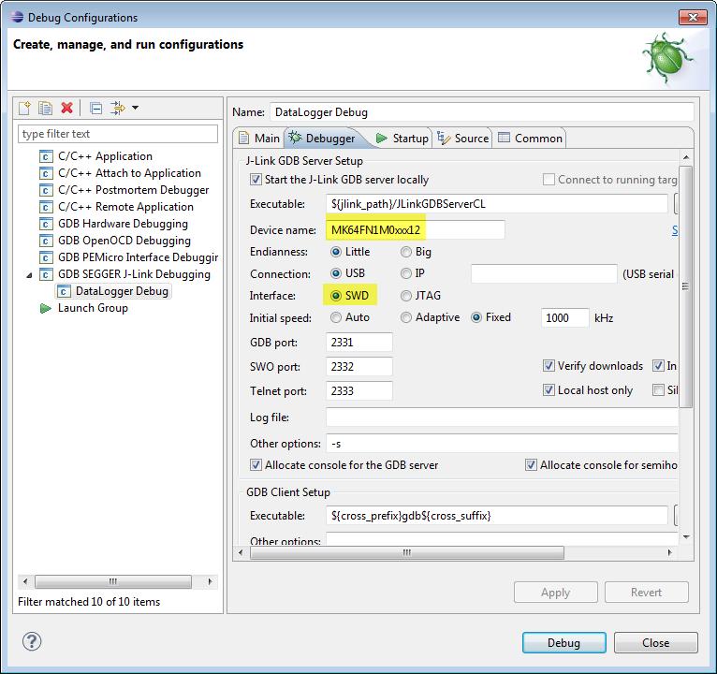Click the Duplicate launch configuration icon

45,109
